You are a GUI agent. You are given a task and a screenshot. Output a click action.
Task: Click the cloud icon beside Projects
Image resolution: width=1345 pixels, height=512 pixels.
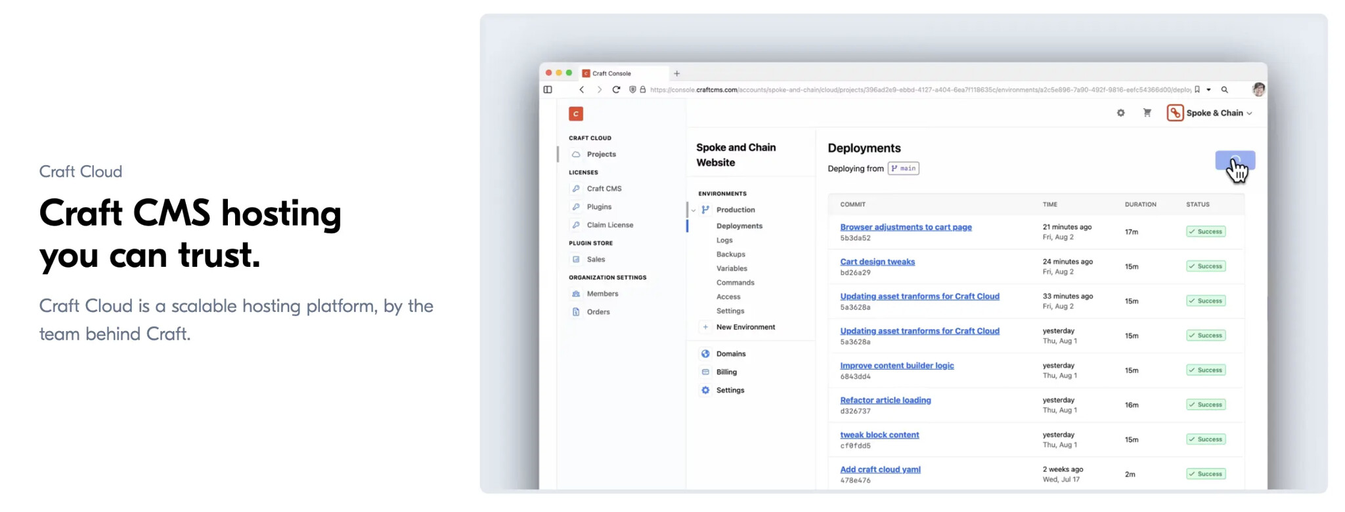click(576, 154)
